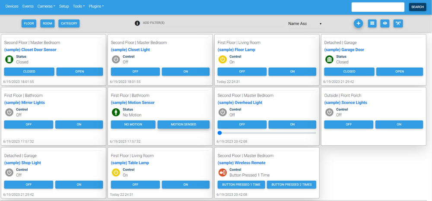The image size is (432, 201).
Task: Open the Name Asc sort dropdown
Action: pos(305,24)
